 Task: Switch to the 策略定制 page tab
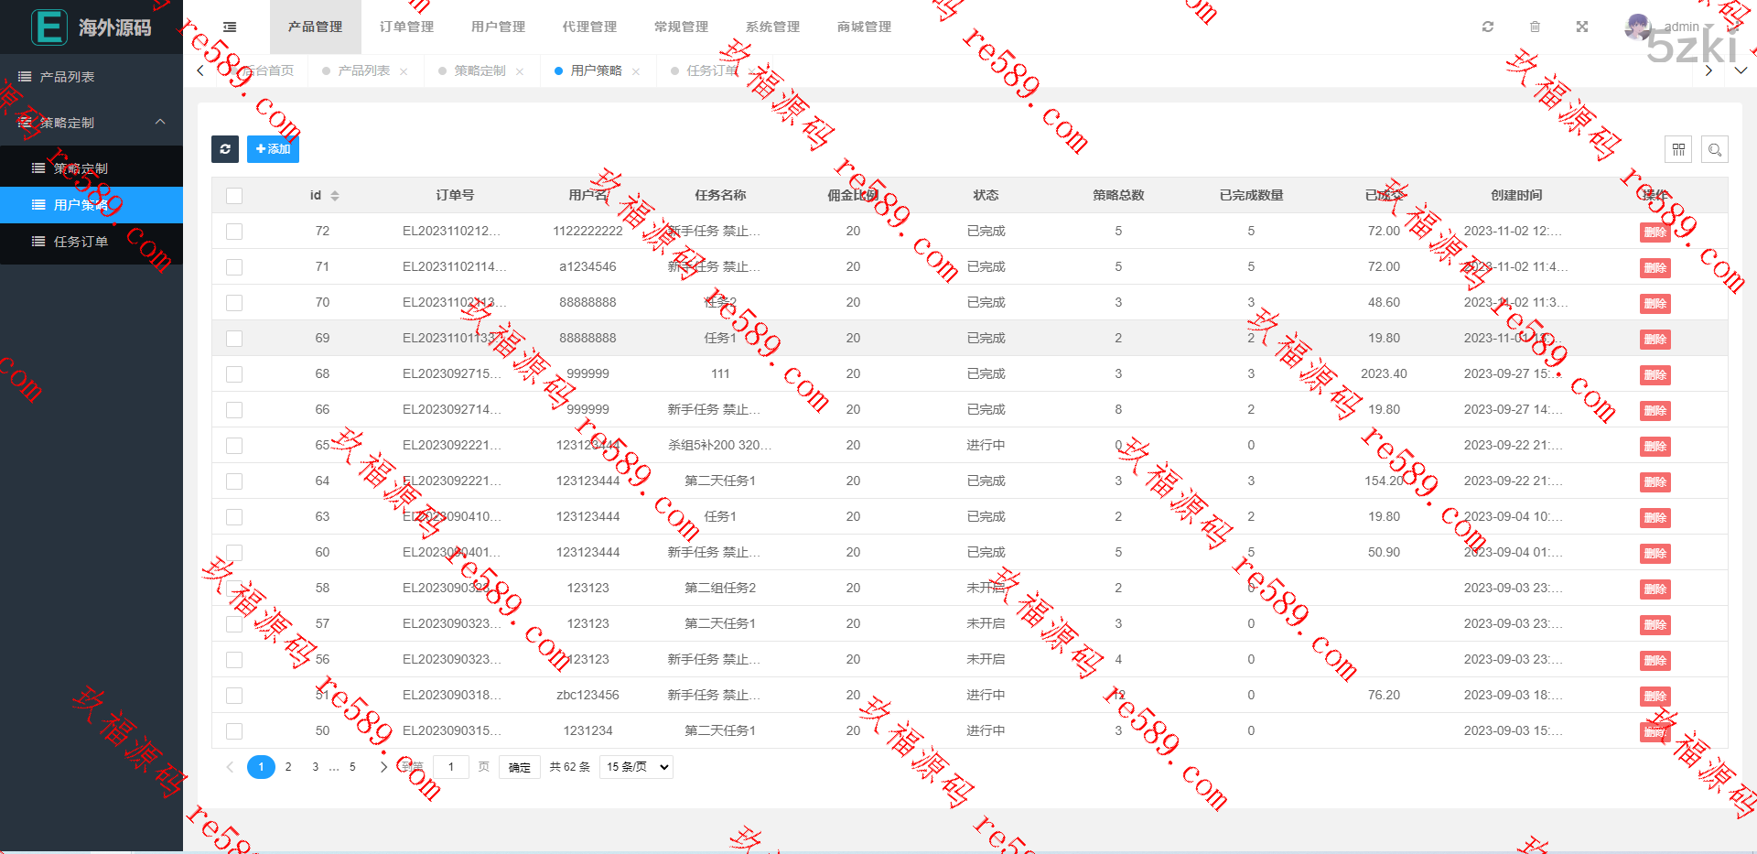click(480, 71)
